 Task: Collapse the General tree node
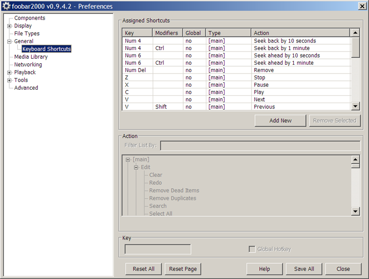9,42
